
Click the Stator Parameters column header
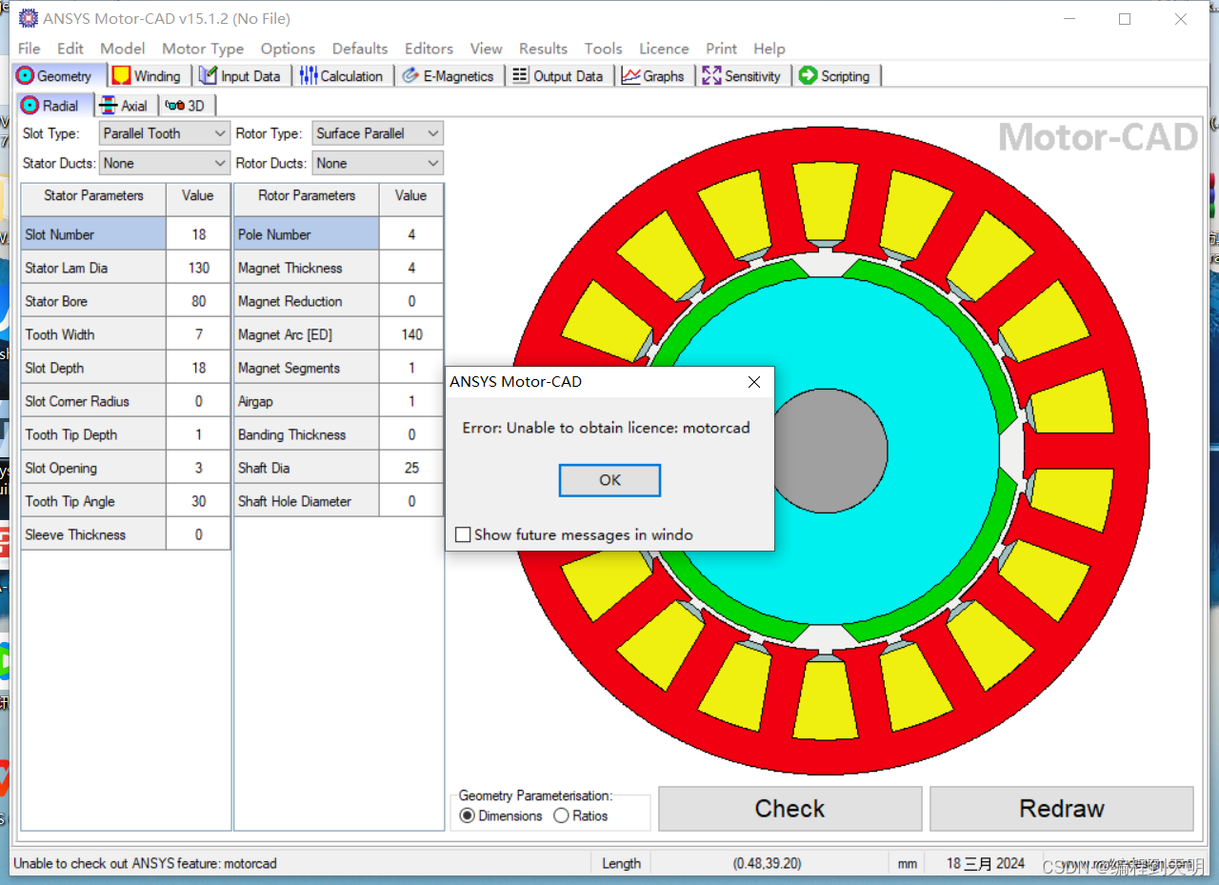93,196
